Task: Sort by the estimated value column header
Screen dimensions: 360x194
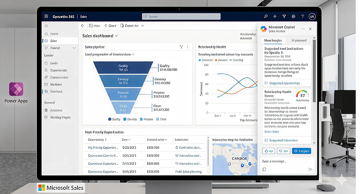Action: click(157, 140)
